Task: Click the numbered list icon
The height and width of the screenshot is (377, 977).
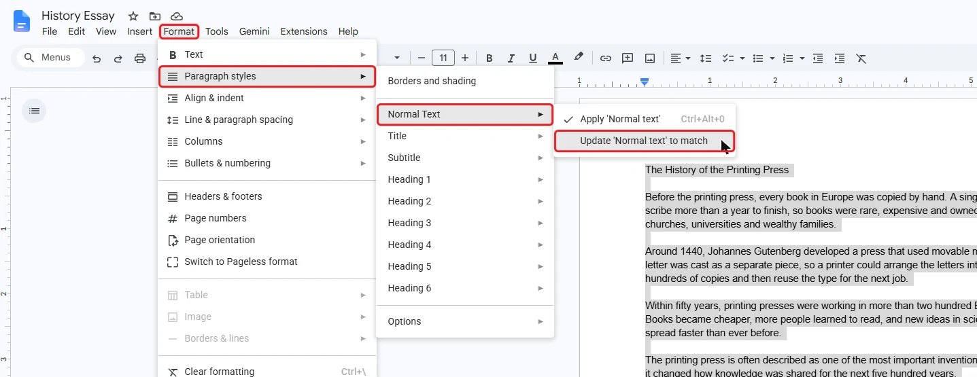Action: (x=789, y=58)
